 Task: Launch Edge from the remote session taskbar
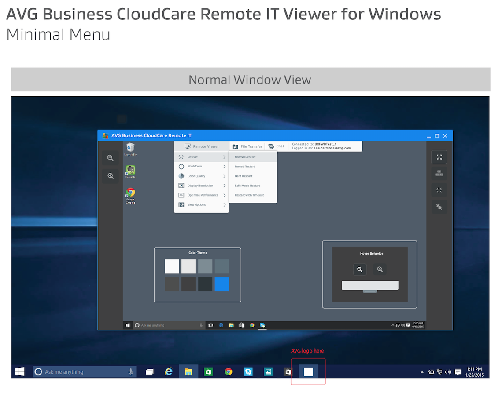(221, 325)
